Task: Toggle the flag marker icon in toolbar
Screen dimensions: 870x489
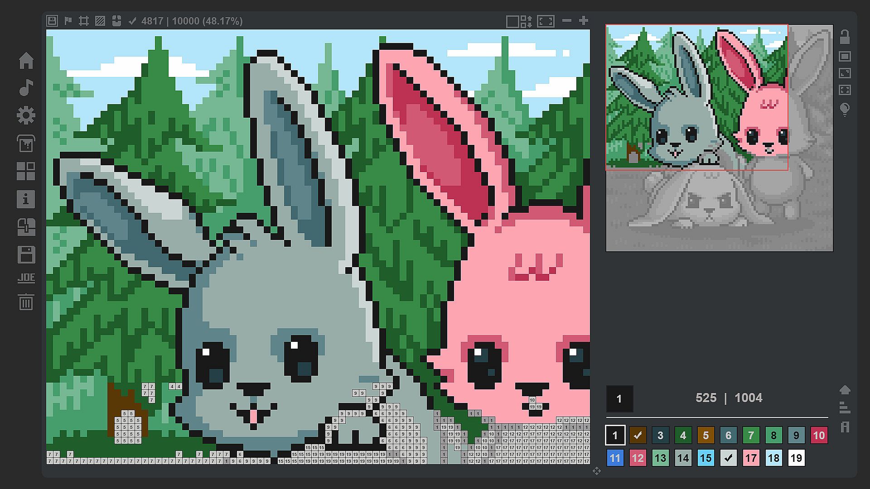Action: [x=68, y=21]
